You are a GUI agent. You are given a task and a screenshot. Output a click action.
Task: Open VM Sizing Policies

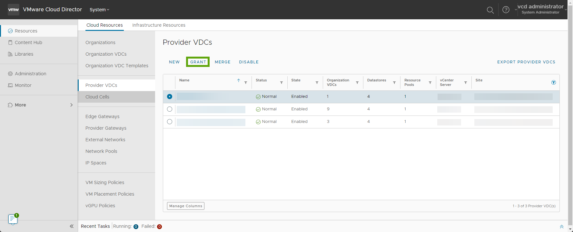coord(105,182)
